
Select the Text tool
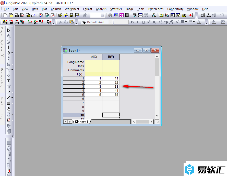point(8,81)
